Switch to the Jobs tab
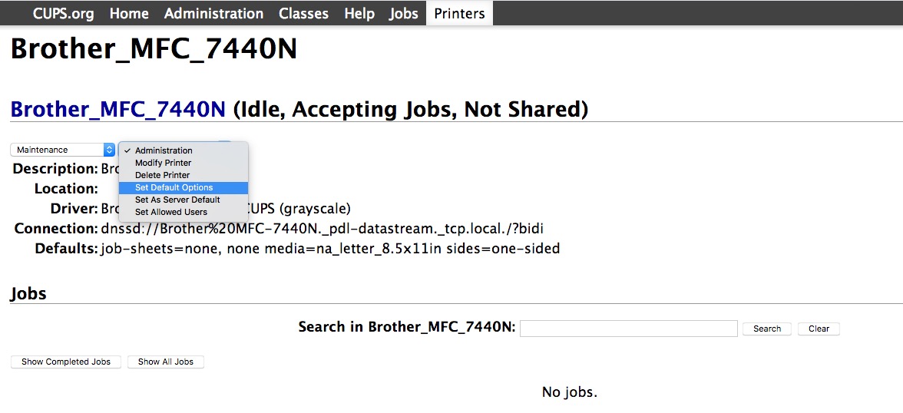 pos(404,13)
